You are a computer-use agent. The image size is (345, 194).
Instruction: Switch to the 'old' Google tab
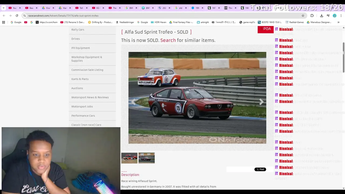(179, 8)
